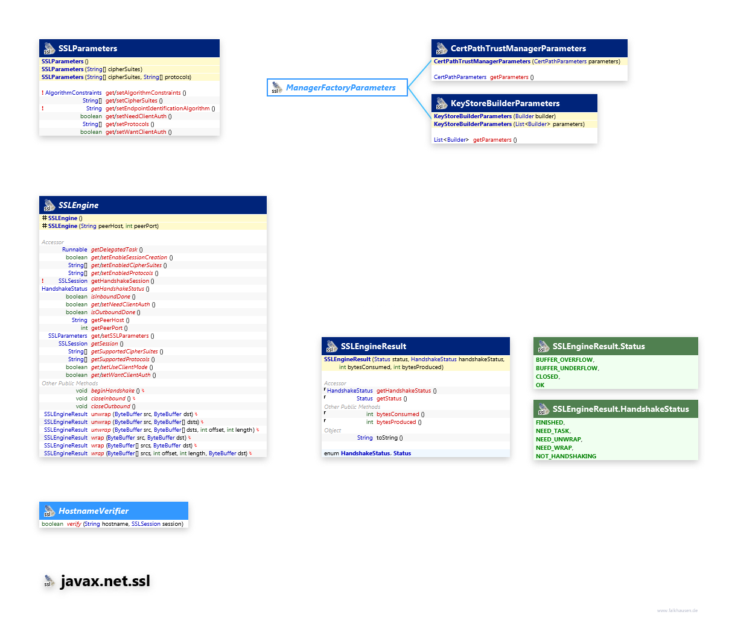Image resolution: width=732 pixels, height=638 pixels.
Task: Click getSupportedProtocols in SSLEngine
Action: [120, 359]
